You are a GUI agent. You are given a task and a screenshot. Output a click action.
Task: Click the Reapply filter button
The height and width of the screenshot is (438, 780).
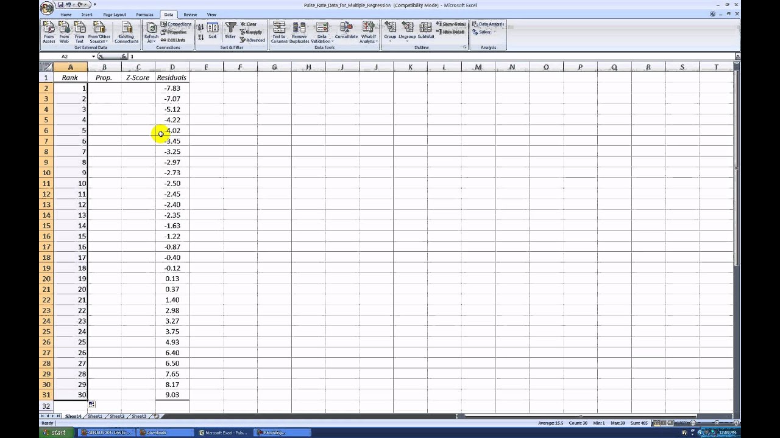click(x=251, y=32)
